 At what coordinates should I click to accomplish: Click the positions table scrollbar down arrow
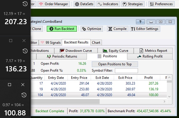coord(170,97)
